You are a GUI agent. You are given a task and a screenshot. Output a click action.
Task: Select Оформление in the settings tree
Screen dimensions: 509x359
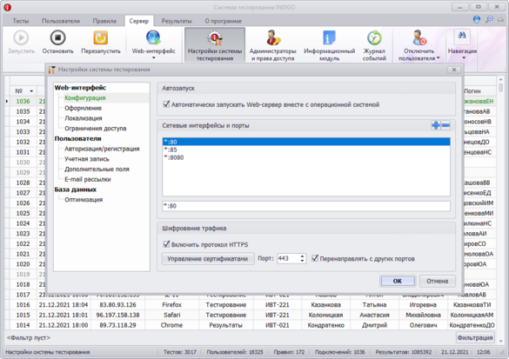(x=84, y=108)
